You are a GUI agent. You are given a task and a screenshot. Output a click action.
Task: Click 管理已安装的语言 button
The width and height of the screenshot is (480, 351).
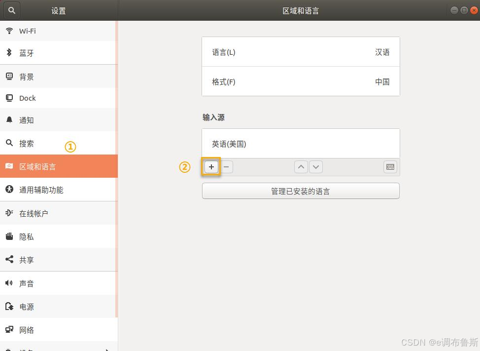301,191
